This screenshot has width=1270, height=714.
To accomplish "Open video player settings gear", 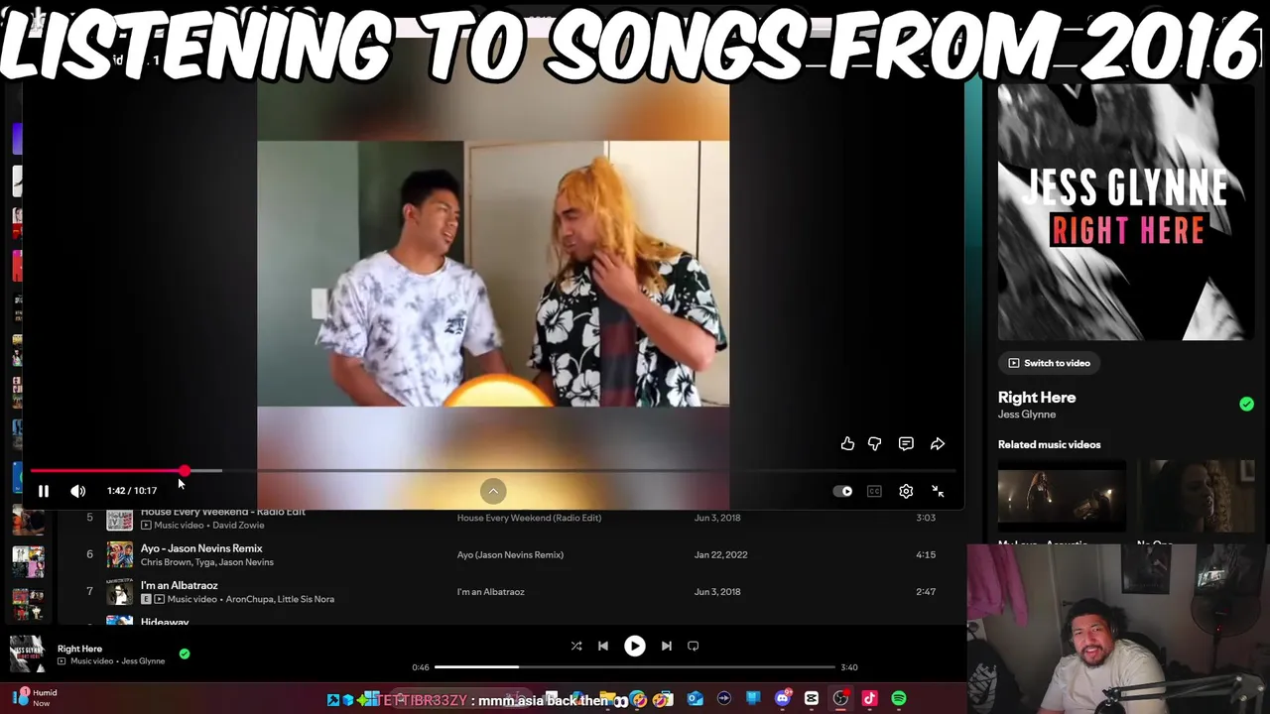I will [906, 491].
